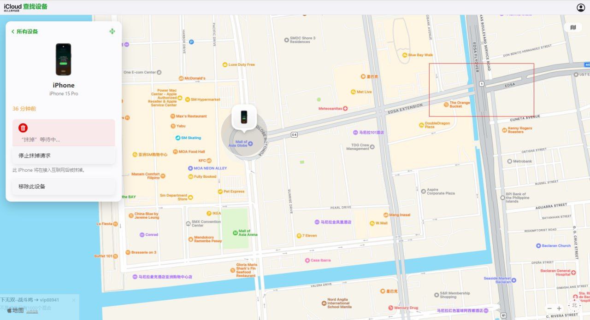590x320 pixels.
Task: Click the iCloud 查找设备 logo
Action: tap(26, 7)
